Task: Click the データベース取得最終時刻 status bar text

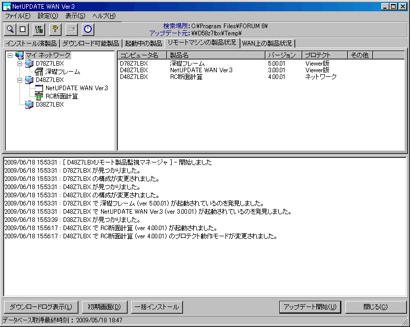Action: (63, 320)
